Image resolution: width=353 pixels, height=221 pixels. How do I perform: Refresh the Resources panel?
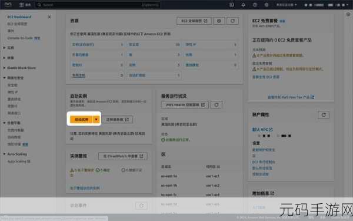click(232, 21)
